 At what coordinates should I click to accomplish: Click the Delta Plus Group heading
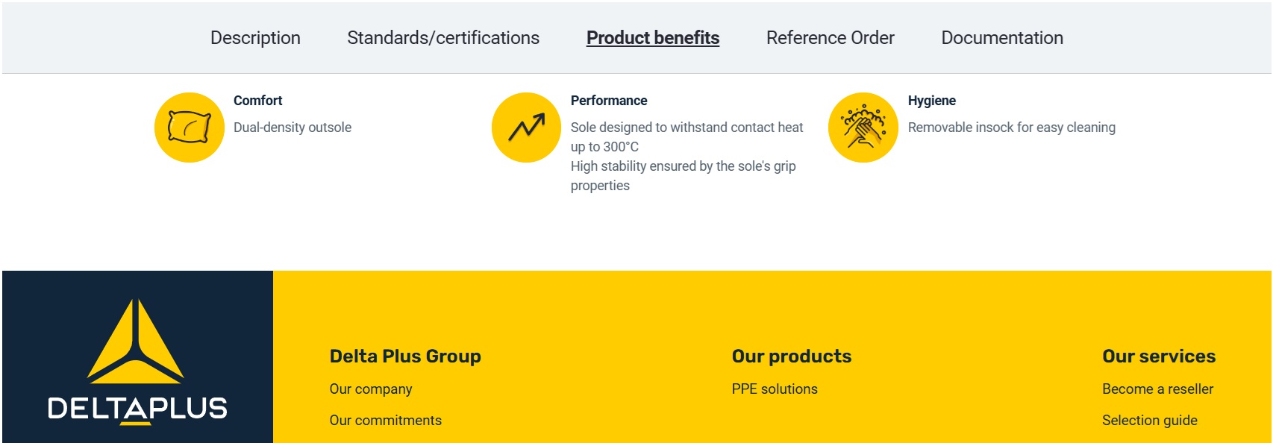(405, 356)
